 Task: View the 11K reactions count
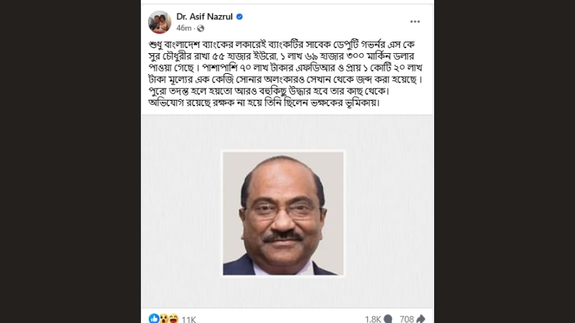tap(189, 319)
